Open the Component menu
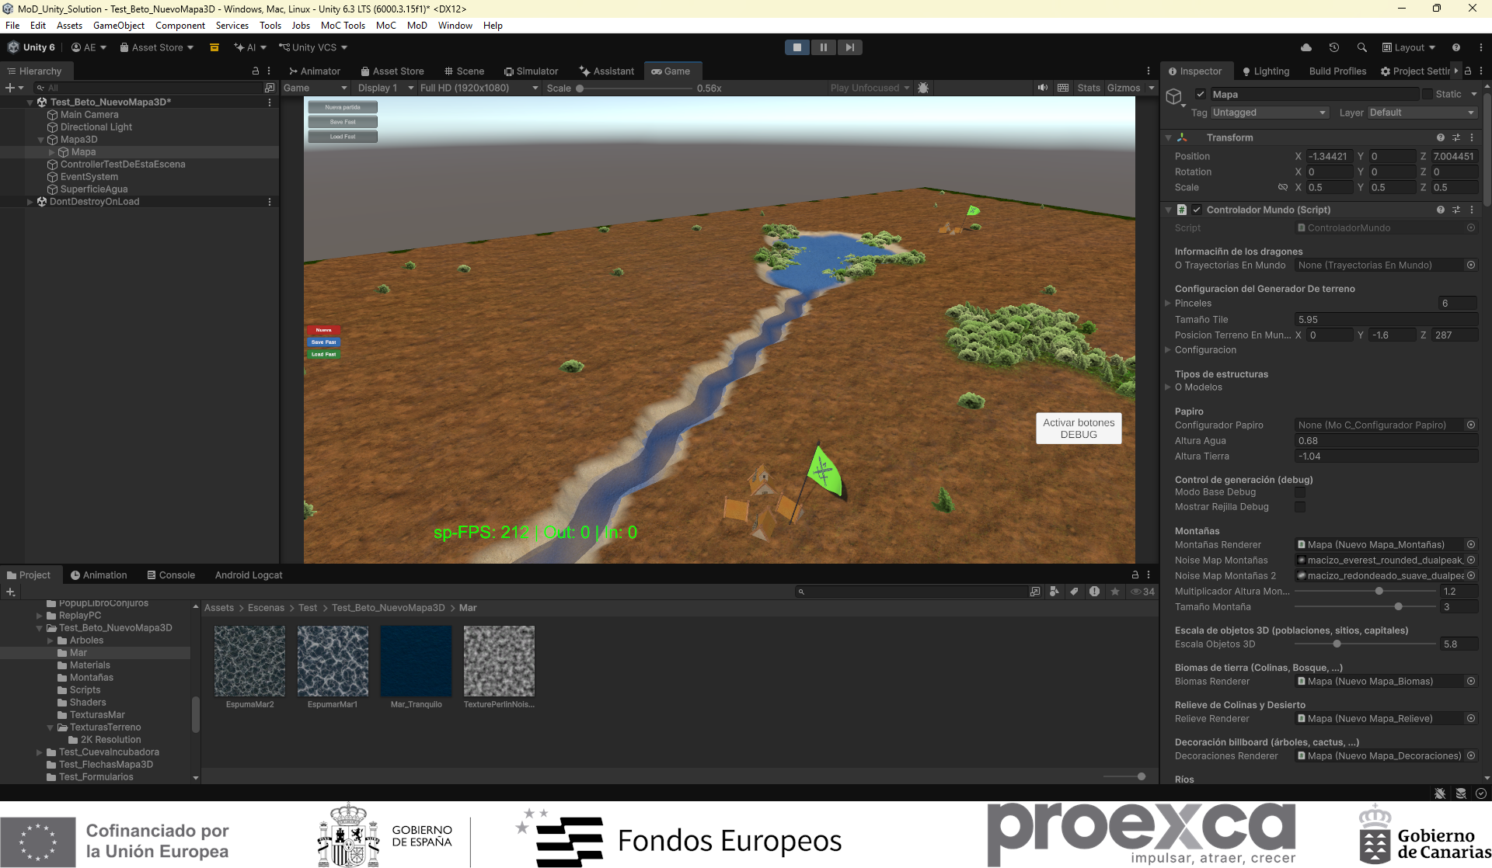This screenshot has width=1492, height=868. click(x=180, y=26)
